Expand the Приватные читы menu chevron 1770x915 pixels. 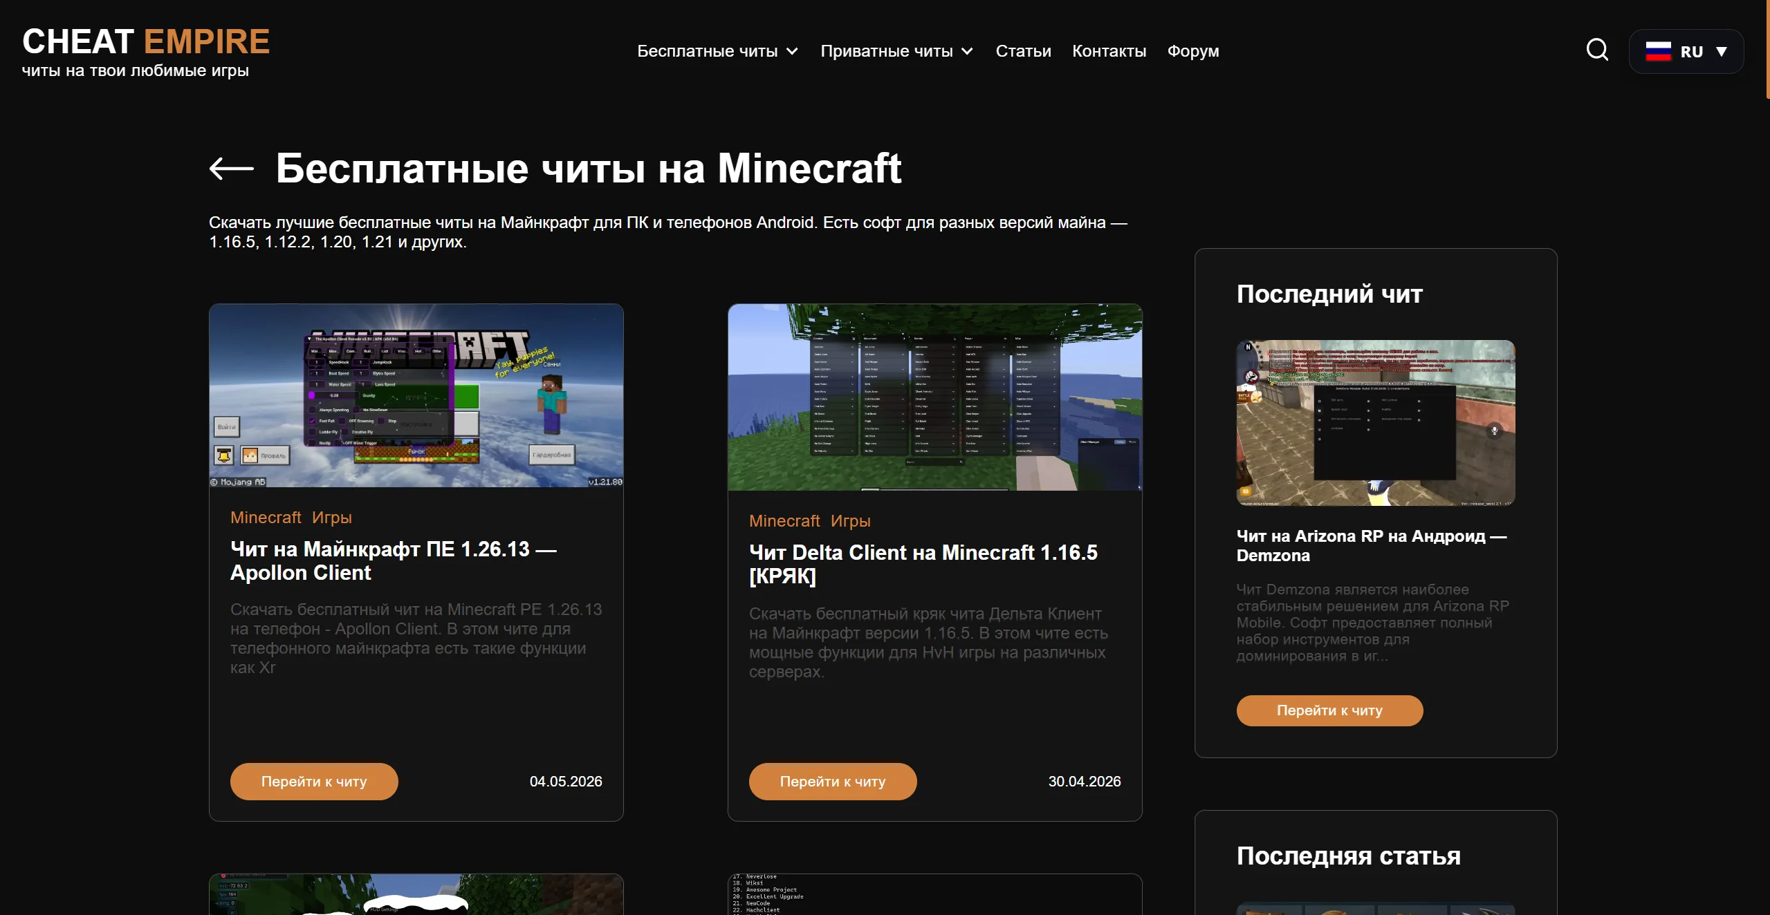click(x=968, y=52)
